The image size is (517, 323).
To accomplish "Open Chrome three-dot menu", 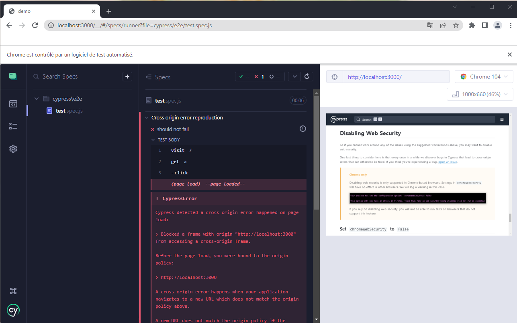I will pyautogui.click(x=510, y=25).
